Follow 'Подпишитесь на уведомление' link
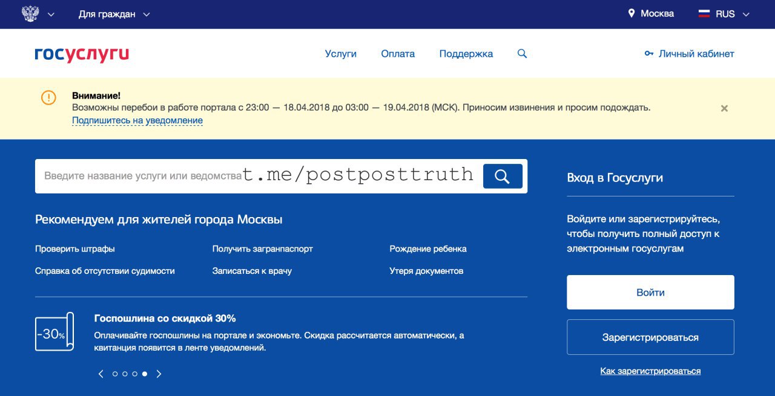Viewport: 775px width, 396px height. [x=137, y=120]
